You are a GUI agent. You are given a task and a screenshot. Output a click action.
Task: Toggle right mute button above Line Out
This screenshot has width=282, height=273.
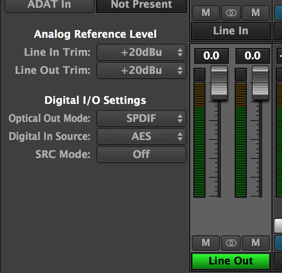pyautogui.click(x=256, y=243)
